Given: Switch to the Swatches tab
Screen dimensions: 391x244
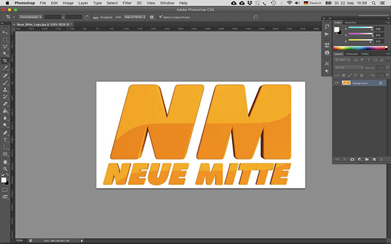Looking at the screenshot, I should click(351, 22).
